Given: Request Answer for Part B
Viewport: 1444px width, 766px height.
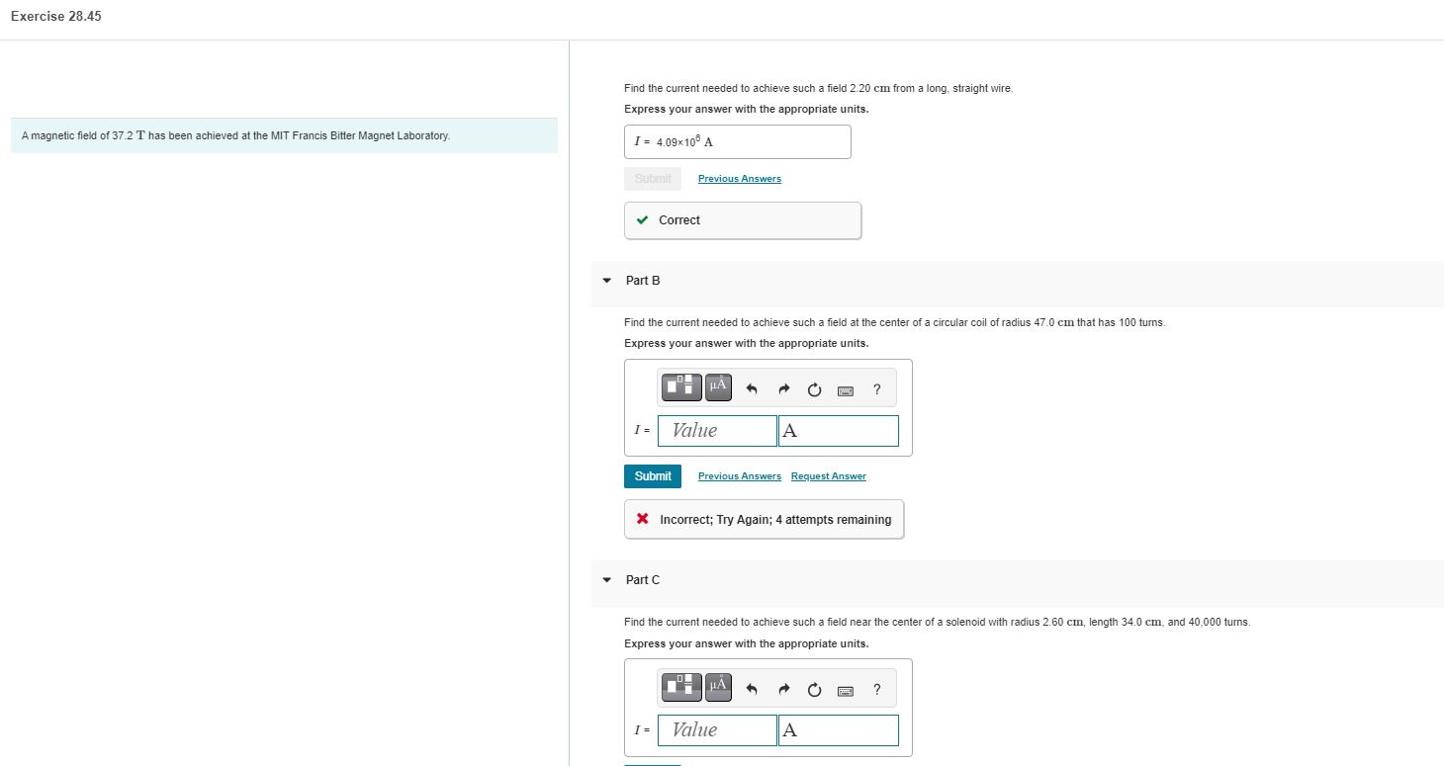Looking at the screenshot, I should coord(829,476).
